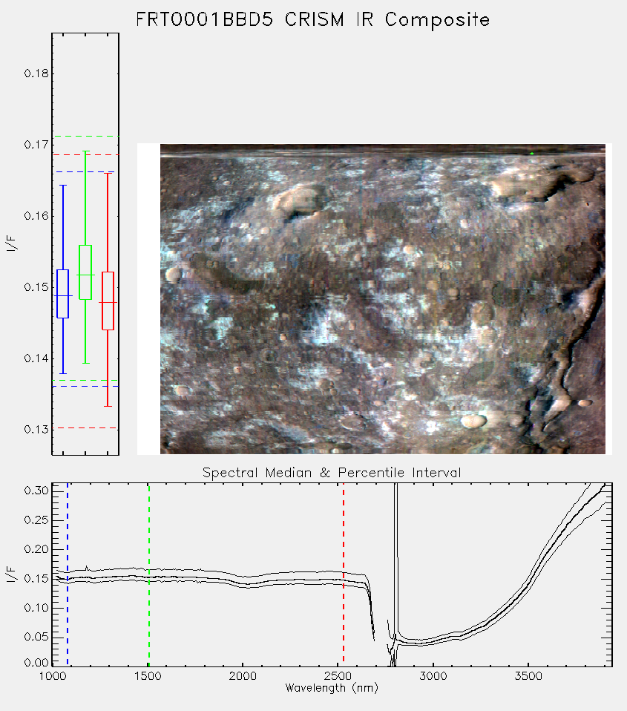This screenshot has width=627, height=711.
Task: Click the sharp spectral spike near 2800 nm
Action: [396, 557]
